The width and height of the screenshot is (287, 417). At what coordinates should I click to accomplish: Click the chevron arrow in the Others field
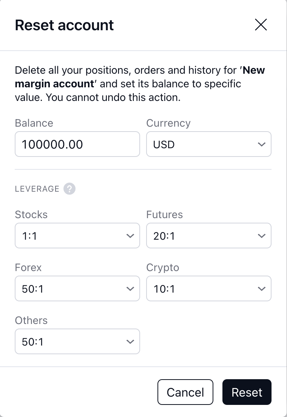[x=130, y=342]
